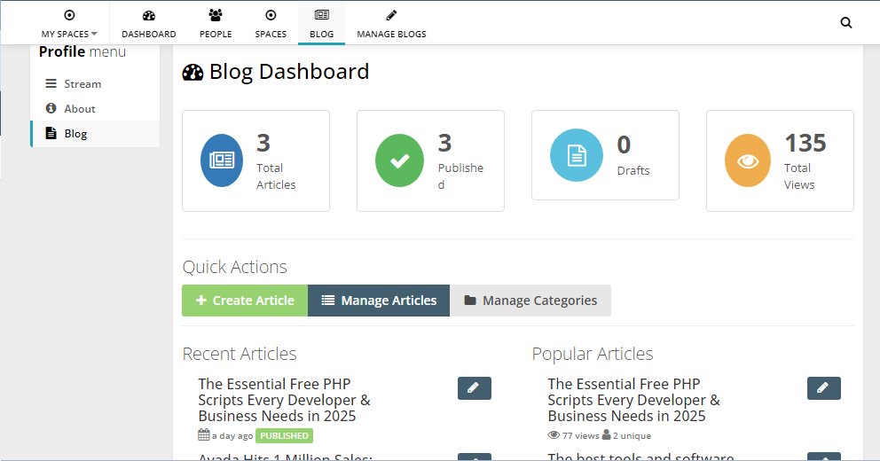
Task: Open the popular article about Free PHP Scripts
Action: point(633,400)
